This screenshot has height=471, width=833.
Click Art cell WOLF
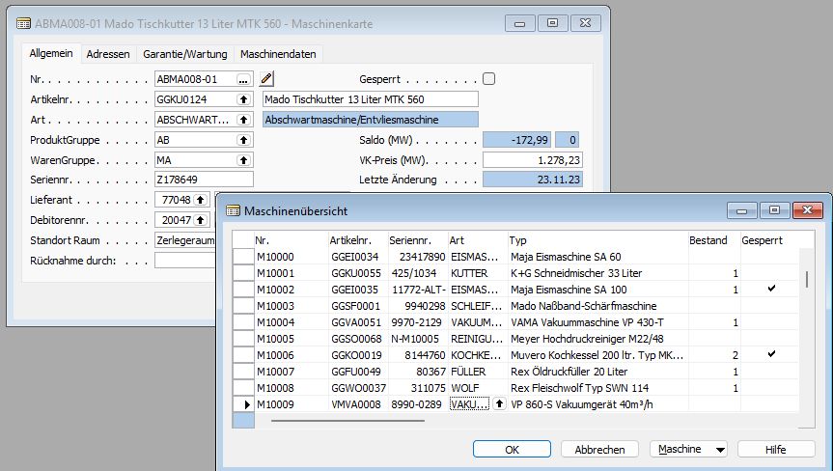point(478,388)
